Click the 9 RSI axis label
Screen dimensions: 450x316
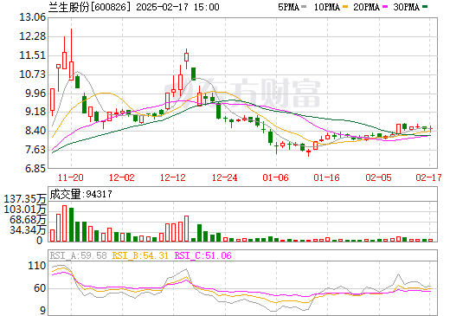[42, 311]
